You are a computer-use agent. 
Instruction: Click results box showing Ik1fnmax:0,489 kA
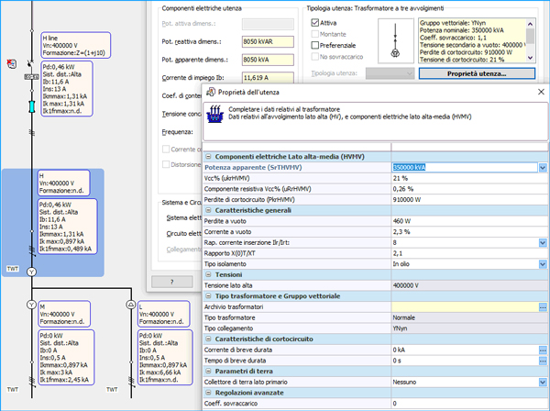tap(67, 227)
